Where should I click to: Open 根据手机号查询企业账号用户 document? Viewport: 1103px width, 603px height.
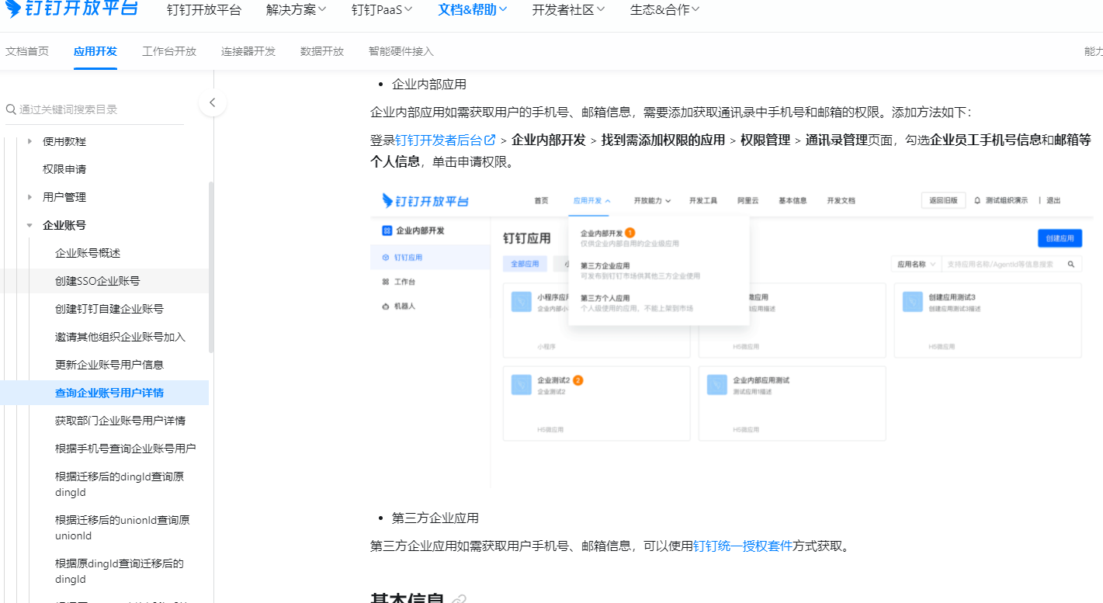[x=126, y=449]
